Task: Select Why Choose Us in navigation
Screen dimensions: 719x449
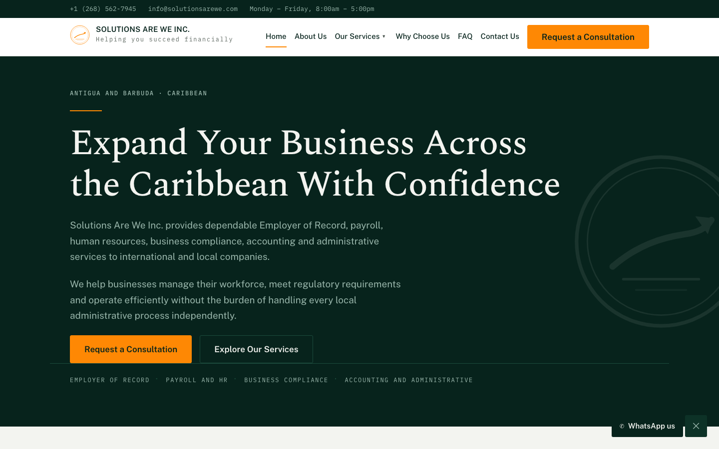Action: [423, 36]
